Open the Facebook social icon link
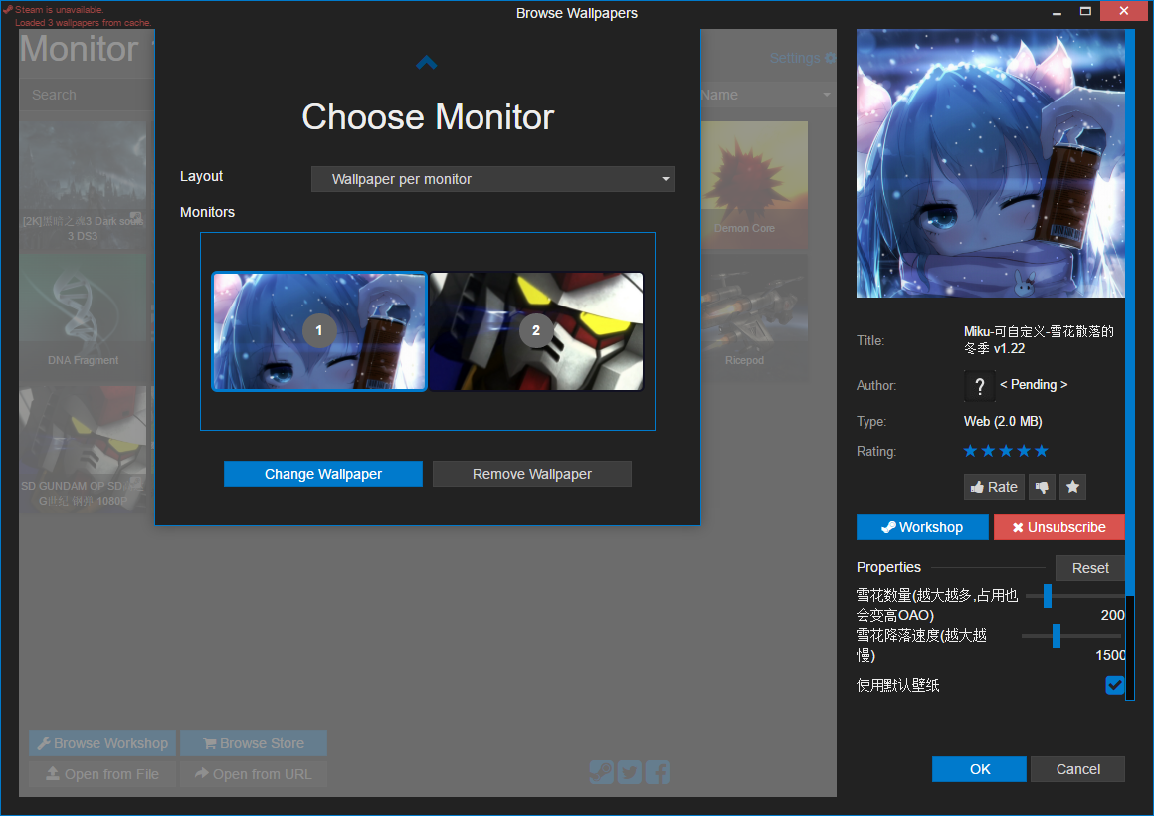The image size is (1154, 816). click(x=657, y=772)
